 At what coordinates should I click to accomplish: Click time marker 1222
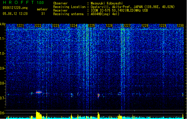tap(38, 26)
